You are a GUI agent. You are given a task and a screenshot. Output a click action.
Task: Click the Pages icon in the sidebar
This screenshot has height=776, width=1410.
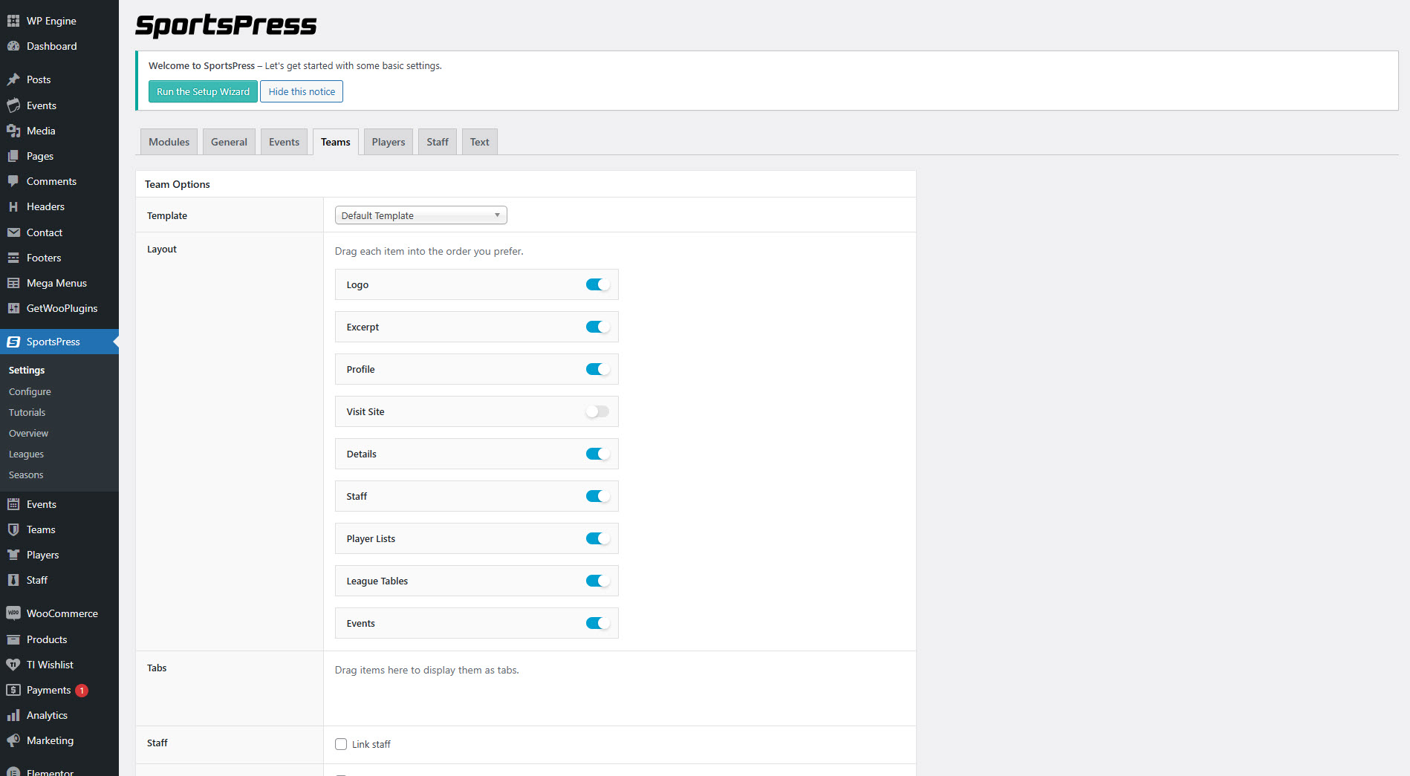point(13,156)
